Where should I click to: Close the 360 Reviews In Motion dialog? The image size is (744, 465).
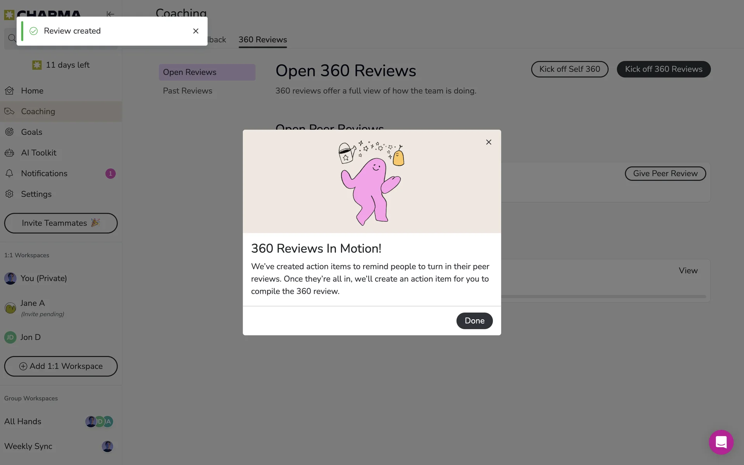[488, 142]
